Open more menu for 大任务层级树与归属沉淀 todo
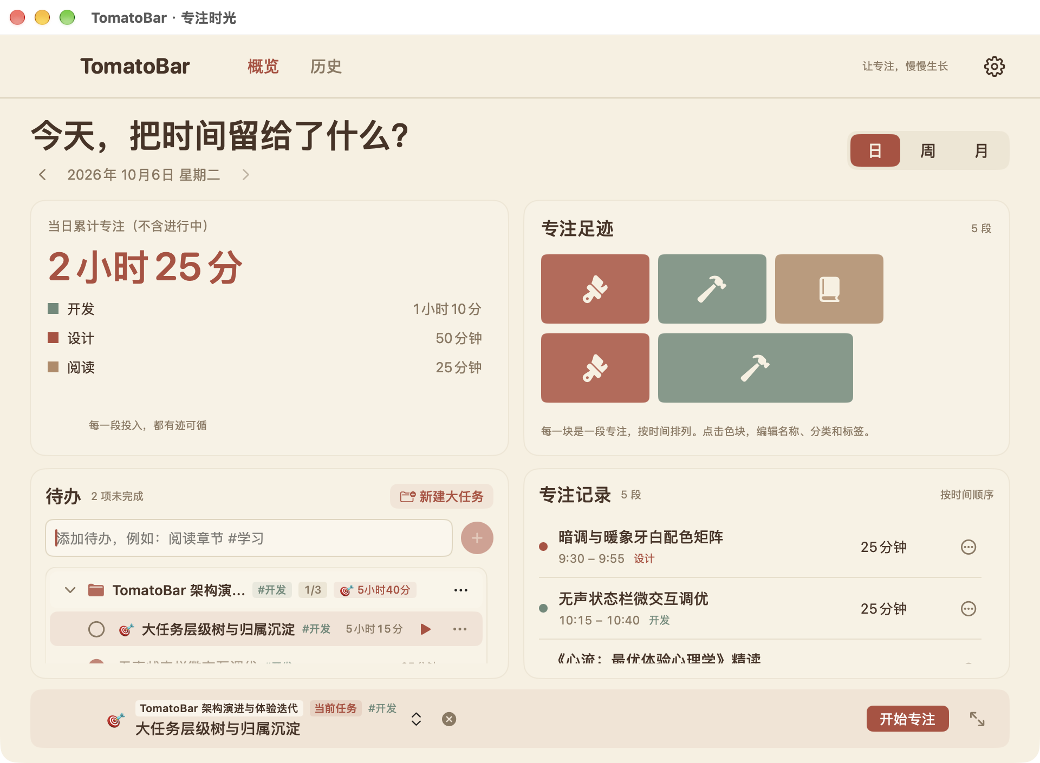 pyautogui.click(x=460, y=629)
